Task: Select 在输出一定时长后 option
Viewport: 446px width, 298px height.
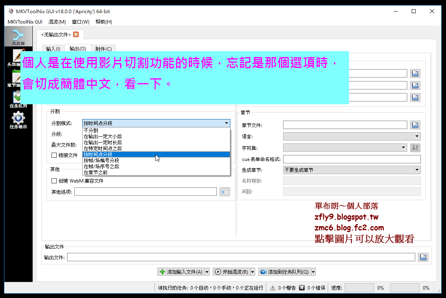Action: (156, 142)
